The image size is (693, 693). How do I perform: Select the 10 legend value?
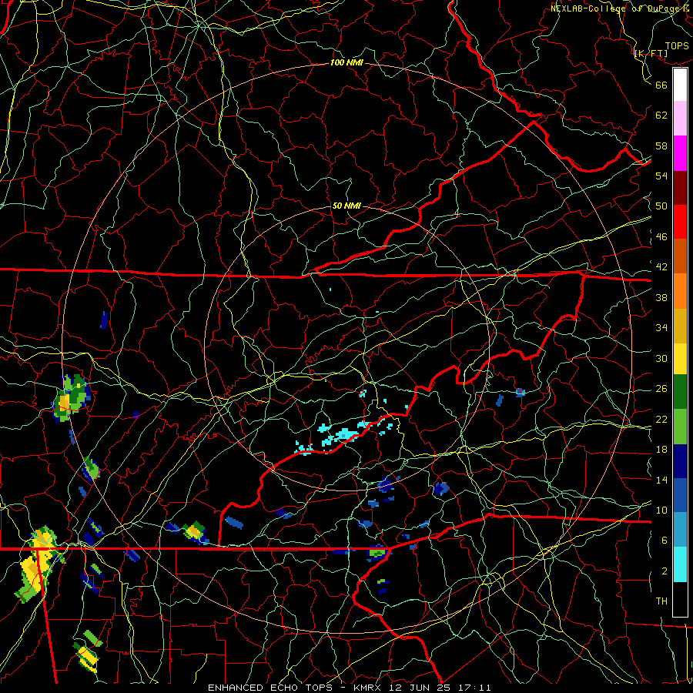coord(661,510)
